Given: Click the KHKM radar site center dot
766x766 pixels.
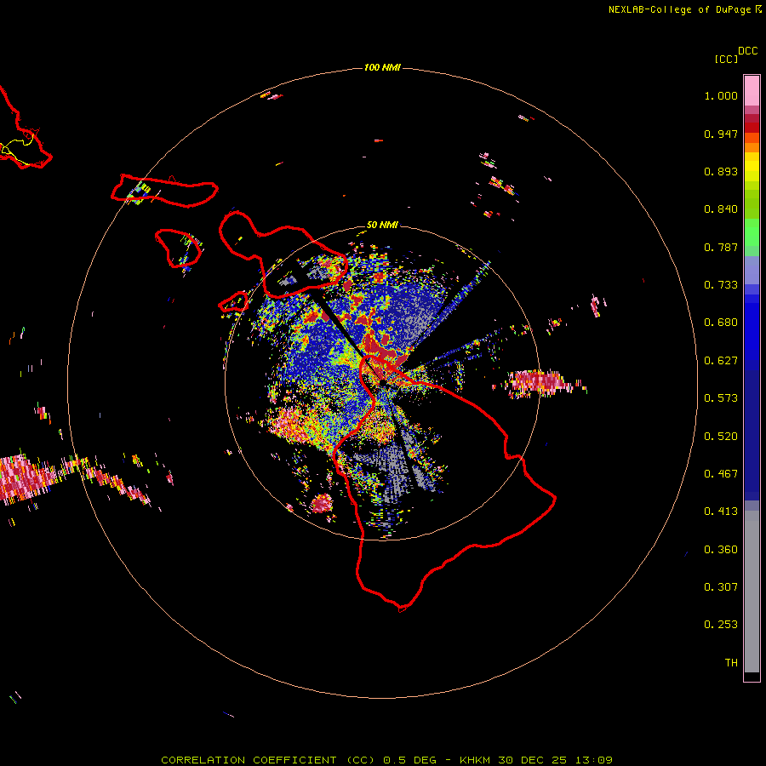Looking at the screenshot, I should [x=382, y=382].
